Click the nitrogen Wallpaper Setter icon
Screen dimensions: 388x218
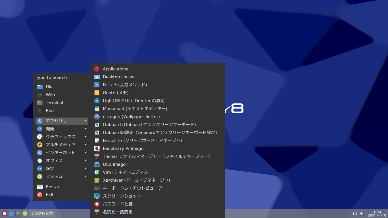tap(97, 117)
